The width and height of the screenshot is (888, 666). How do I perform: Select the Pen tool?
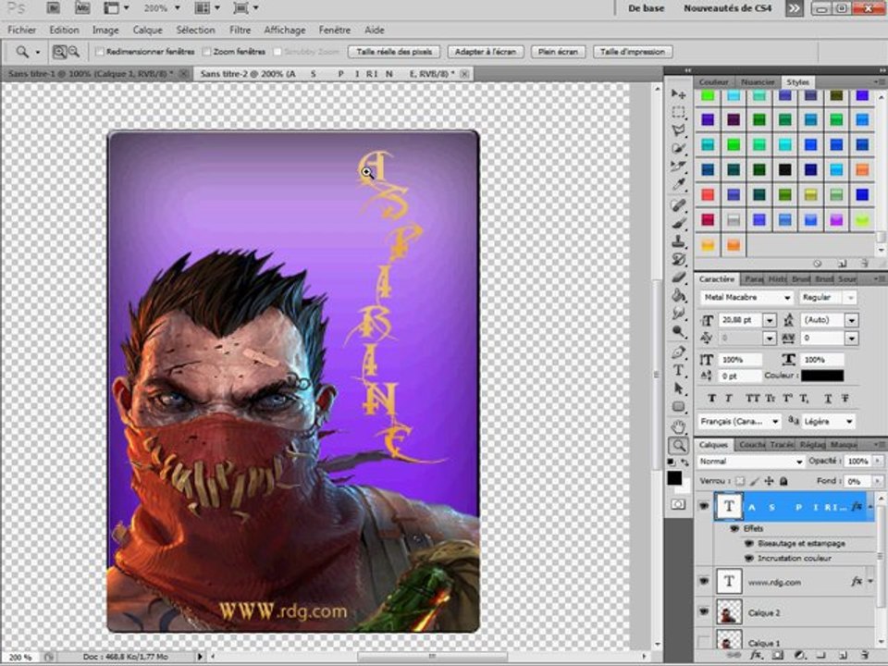pos(678,352)
